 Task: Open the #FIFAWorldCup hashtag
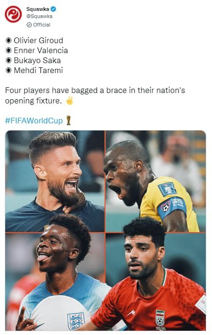tap(34, 121)
